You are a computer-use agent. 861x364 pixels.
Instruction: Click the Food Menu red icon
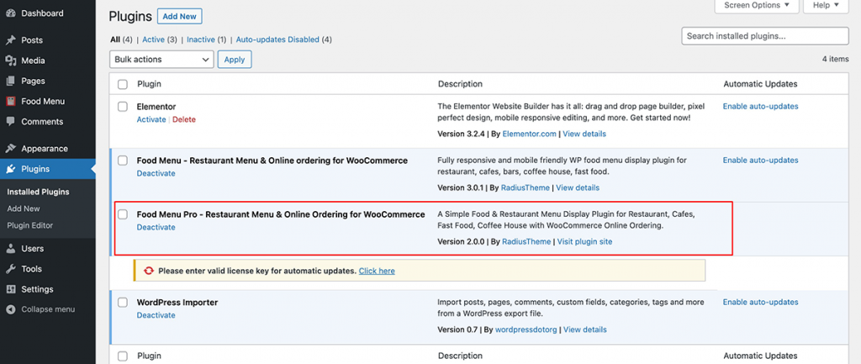click(10, 101)
